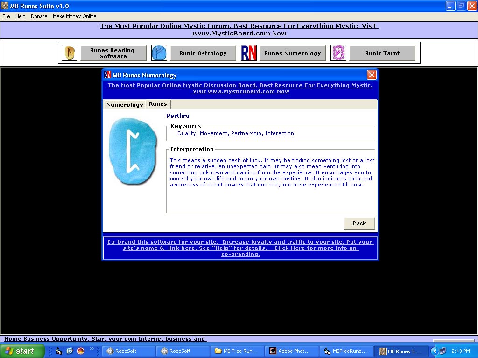
Task: Open the Help menu
Action: coord(21,16)
